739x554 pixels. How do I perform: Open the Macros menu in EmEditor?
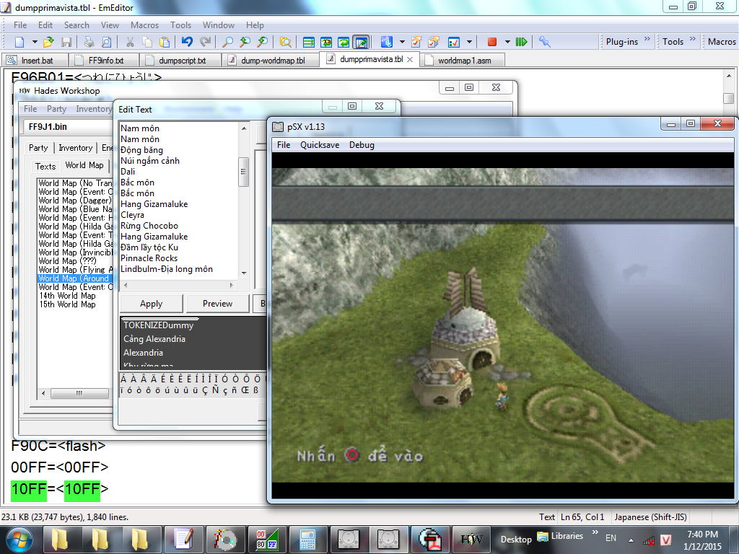[x=144, y=25]
